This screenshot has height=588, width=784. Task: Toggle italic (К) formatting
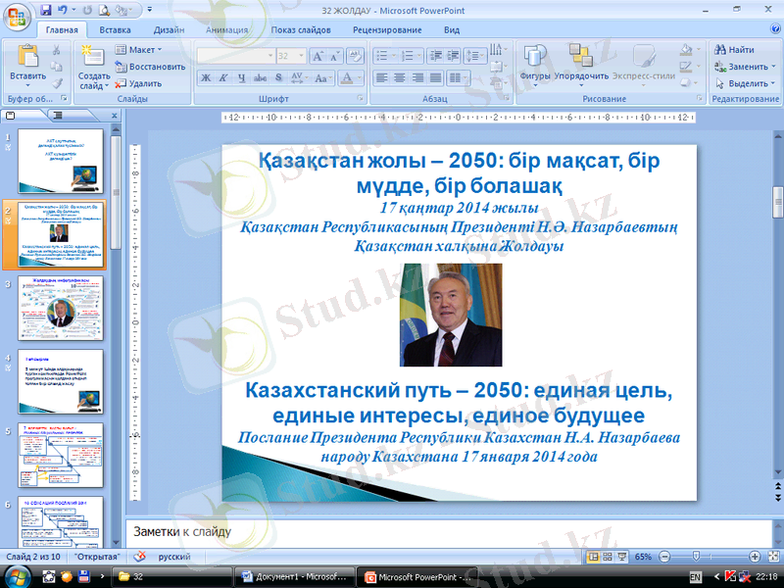coord(224,77)
